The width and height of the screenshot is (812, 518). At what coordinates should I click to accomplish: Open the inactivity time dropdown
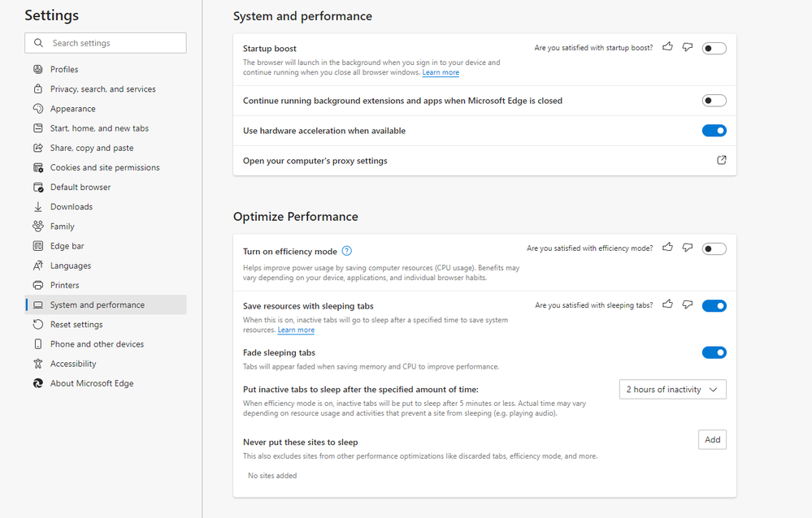(x=672, y=390)
